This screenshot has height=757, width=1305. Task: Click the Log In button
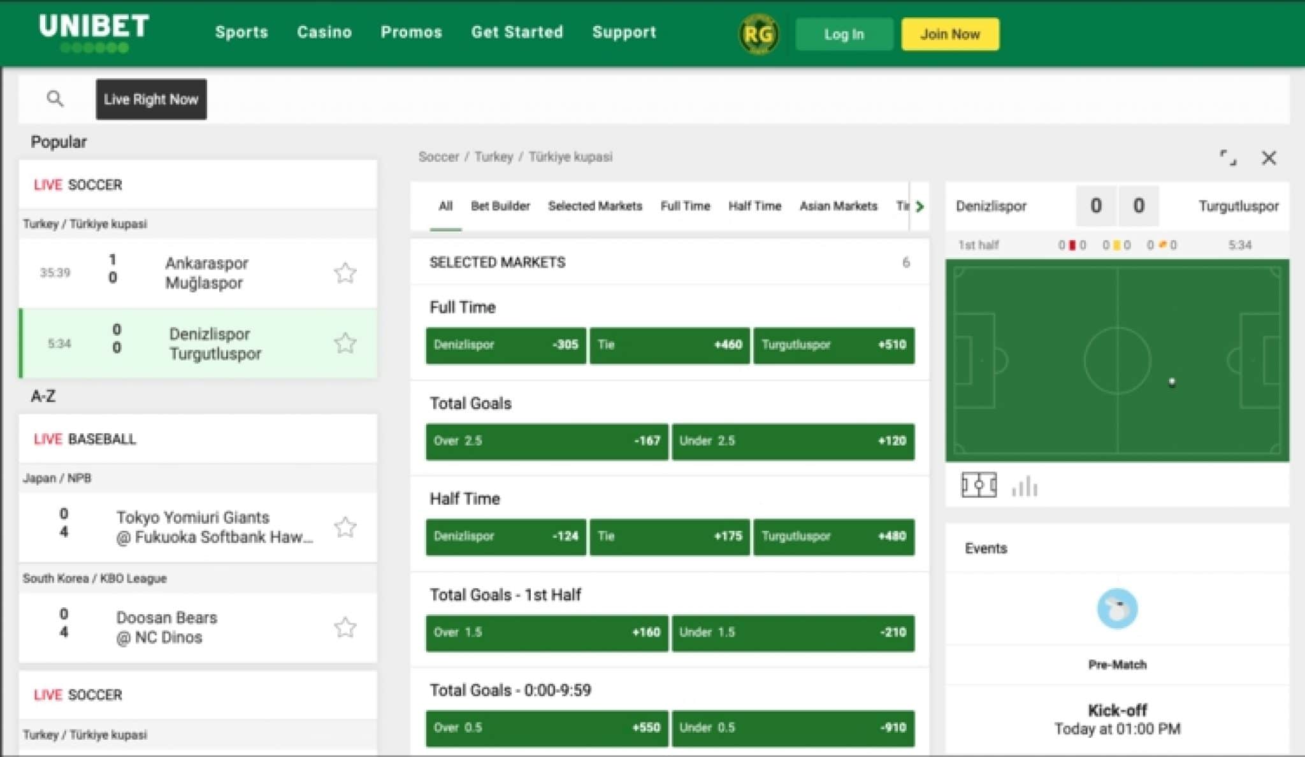tap(844, 34)
